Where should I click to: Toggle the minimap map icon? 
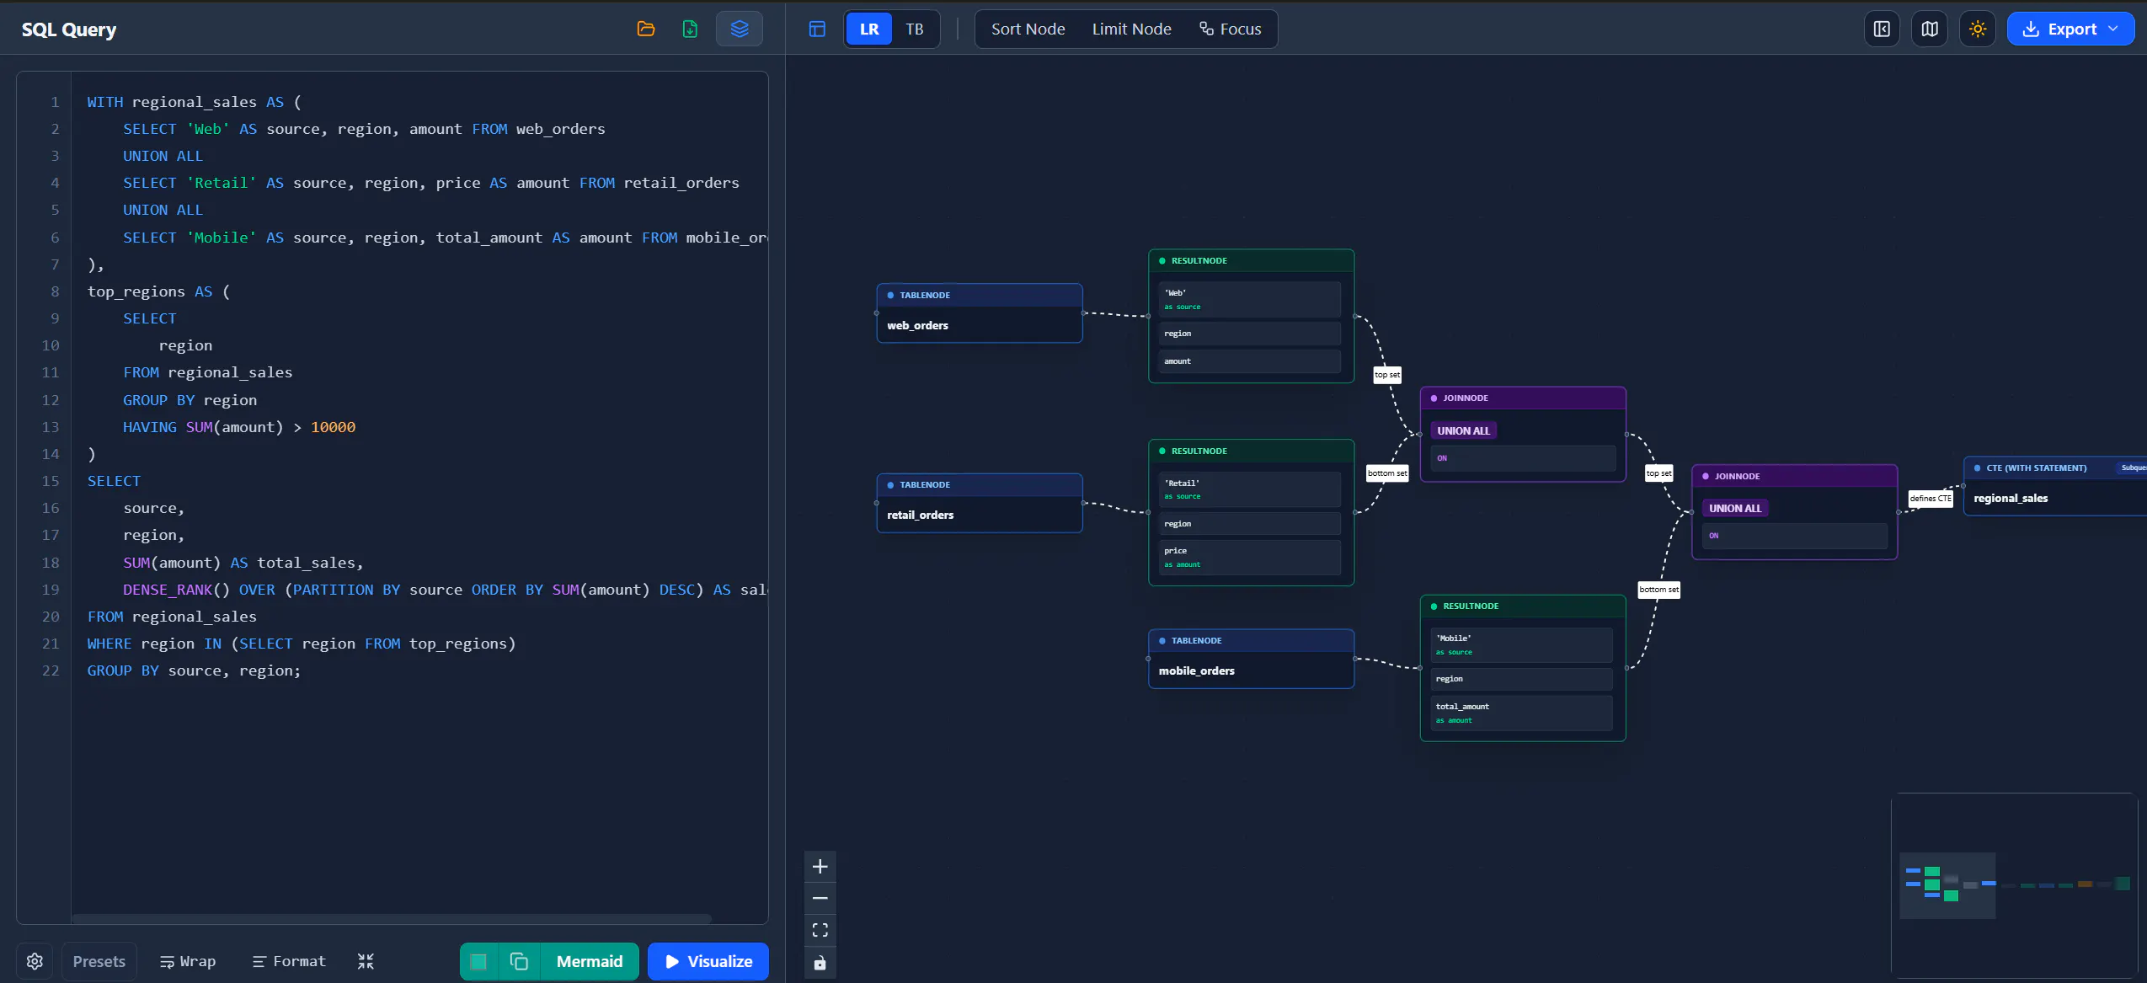tap(1930, 29)
